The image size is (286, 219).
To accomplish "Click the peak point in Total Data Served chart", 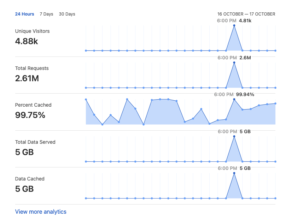I will click(x=234, y=136).
